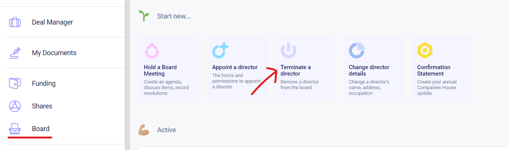Screen dimensions: 509x150
Task: Choose Terminate a director title
Action: 296,70
